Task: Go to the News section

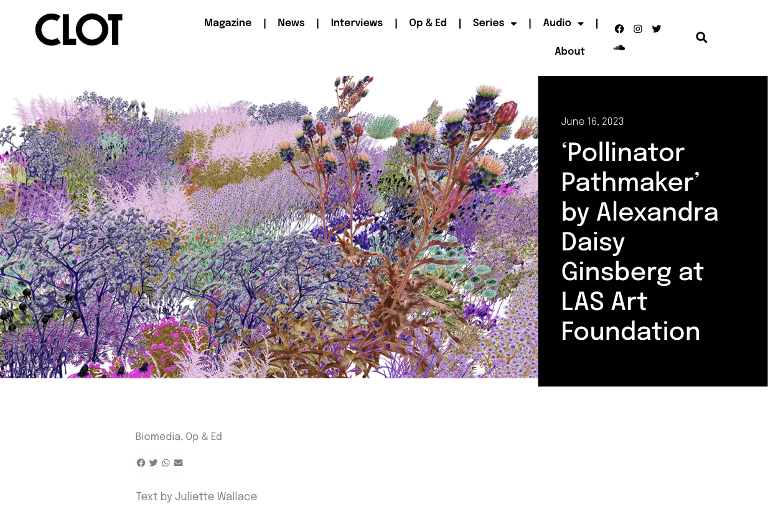Action: (291, 23)
